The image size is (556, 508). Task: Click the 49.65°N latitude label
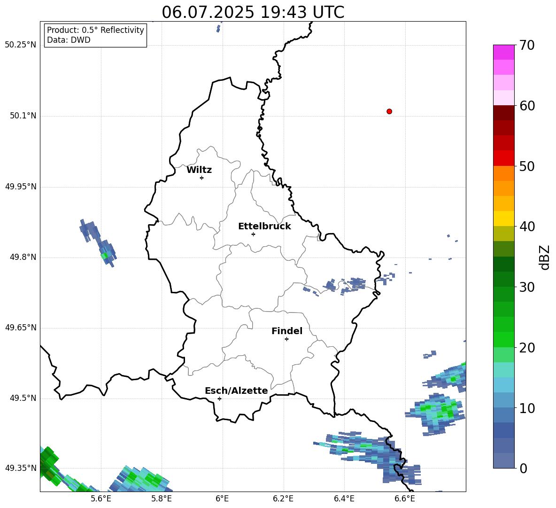click(21, 328)
